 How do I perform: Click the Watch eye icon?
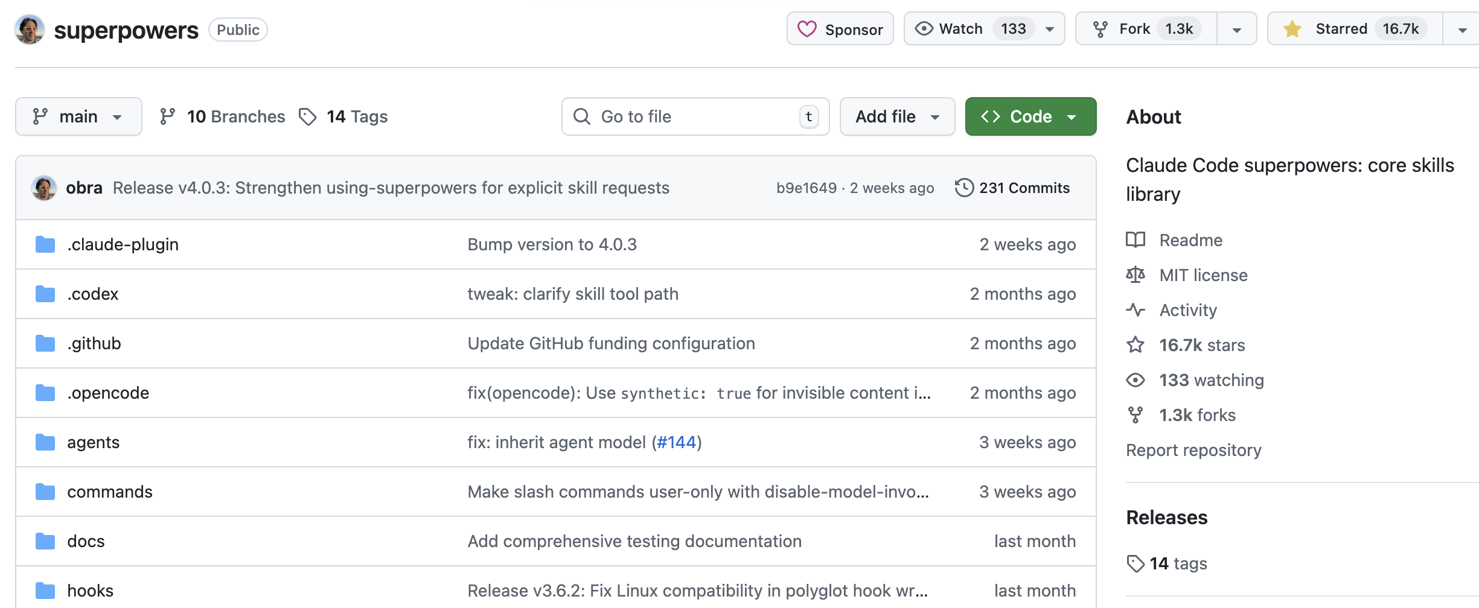[924, 29]
